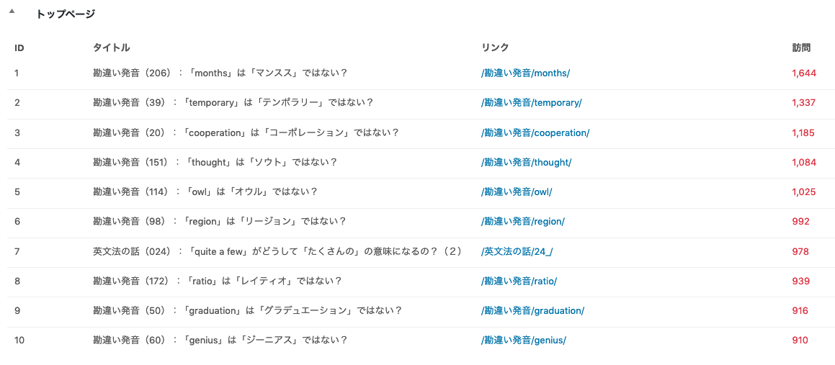This screenshot has height=365, width=835.
Task: Click the トップページ panel heading
Action: pos(66,14)
